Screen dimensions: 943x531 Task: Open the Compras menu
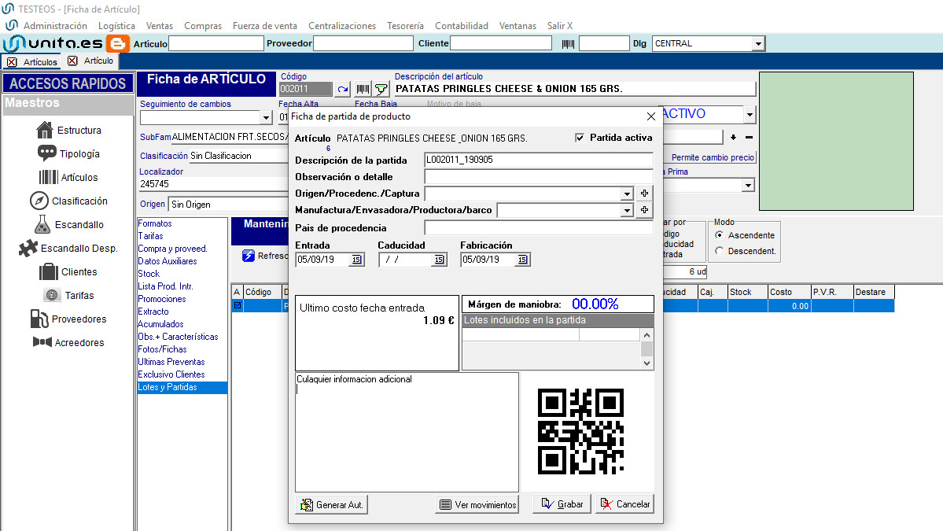click(203, 26)
